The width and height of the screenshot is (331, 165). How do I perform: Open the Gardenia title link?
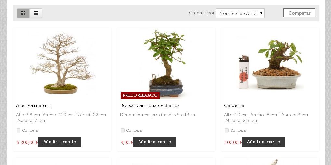[x=234, y=105]
